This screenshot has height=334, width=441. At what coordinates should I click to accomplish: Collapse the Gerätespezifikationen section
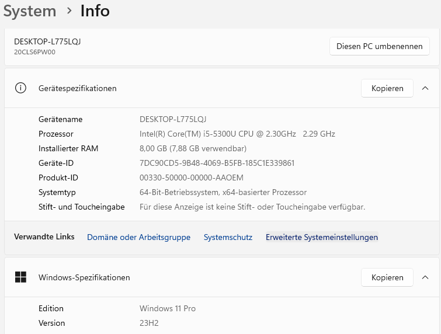425,88
